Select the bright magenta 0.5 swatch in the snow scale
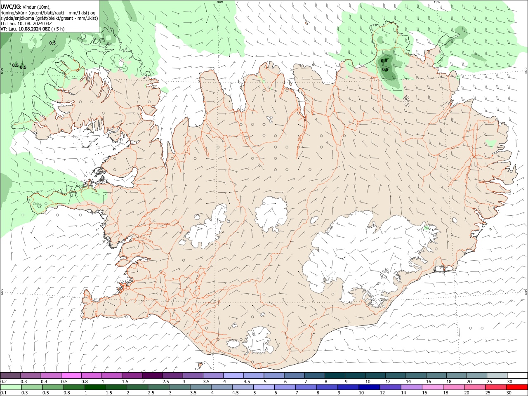528x396 pixels. (x=71, y=375)
